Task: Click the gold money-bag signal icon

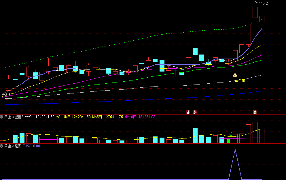Action: tap(235, 75)
